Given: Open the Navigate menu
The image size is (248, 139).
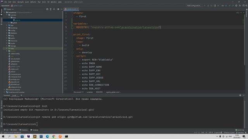Looking at the screenshot, I should click(x=21, y=2).
